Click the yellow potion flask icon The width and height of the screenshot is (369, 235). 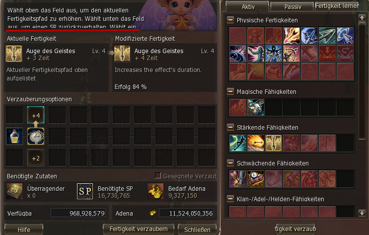14,136
